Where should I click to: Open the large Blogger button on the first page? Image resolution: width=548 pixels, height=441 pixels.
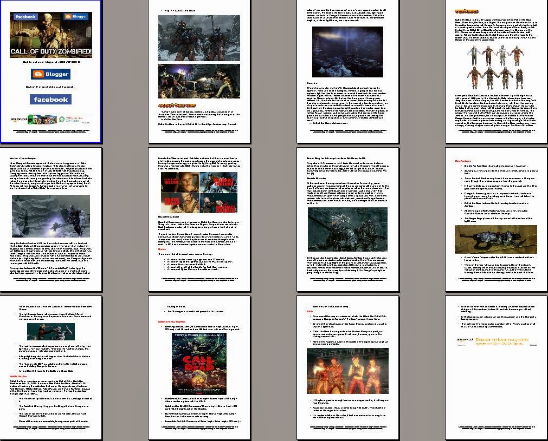pos(50,74)
